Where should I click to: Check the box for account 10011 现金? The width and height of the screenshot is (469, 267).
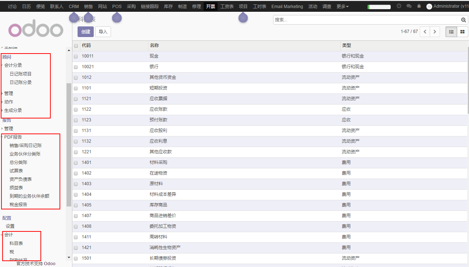[x=76, y=56]
